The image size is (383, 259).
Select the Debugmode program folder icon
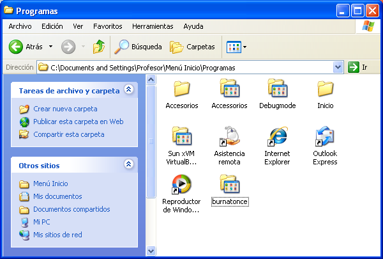coord(277,88)
